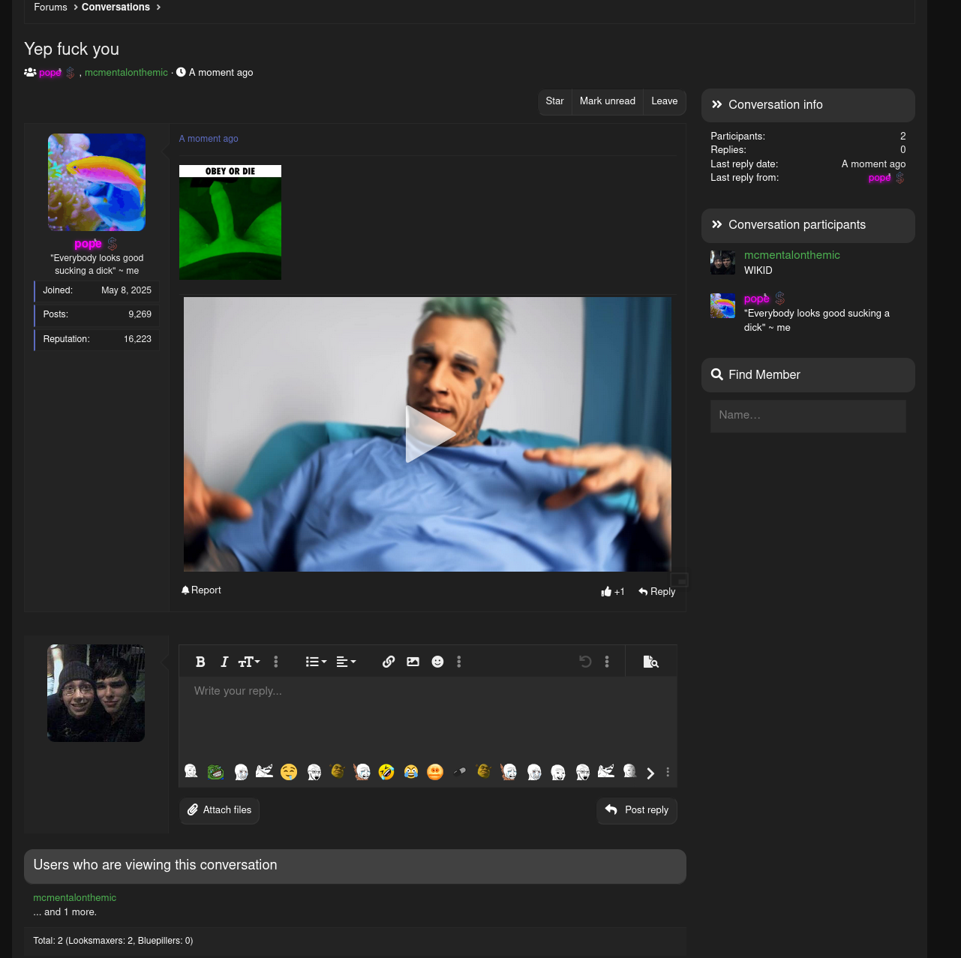Open Find Member magnifying glass icon
This screenshot has height=958, width=961.
(717, 375)
